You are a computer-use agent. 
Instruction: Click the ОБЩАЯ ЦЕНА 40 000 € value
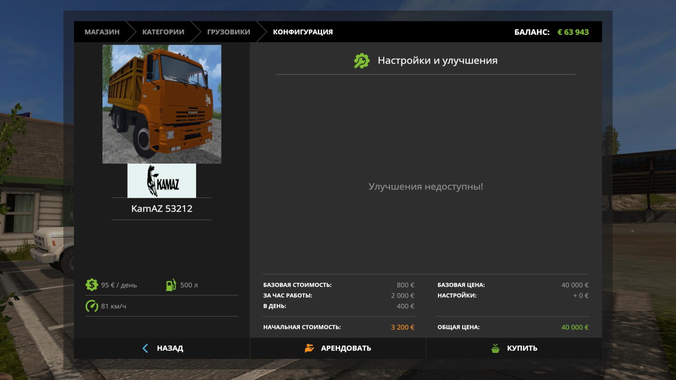pyautogui.click(x=575, y=327)
